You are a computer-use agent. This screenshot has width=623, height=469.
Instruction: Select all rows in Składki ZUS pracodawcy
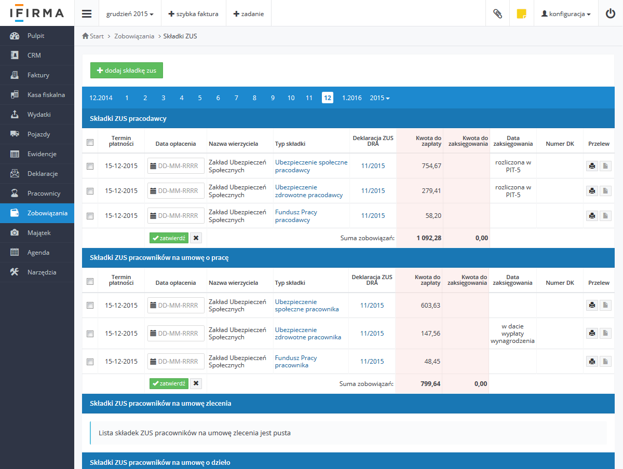coord(90,143)
